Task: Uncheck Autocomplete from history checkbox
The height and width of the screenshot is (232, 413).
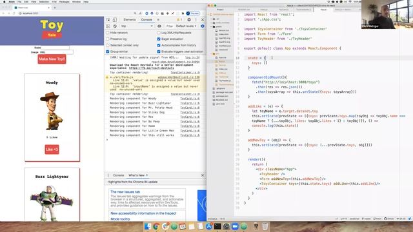Action: [159, 45]
